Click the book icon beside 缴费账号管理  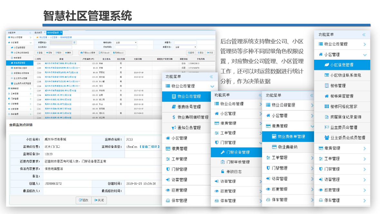coord(174,107)
